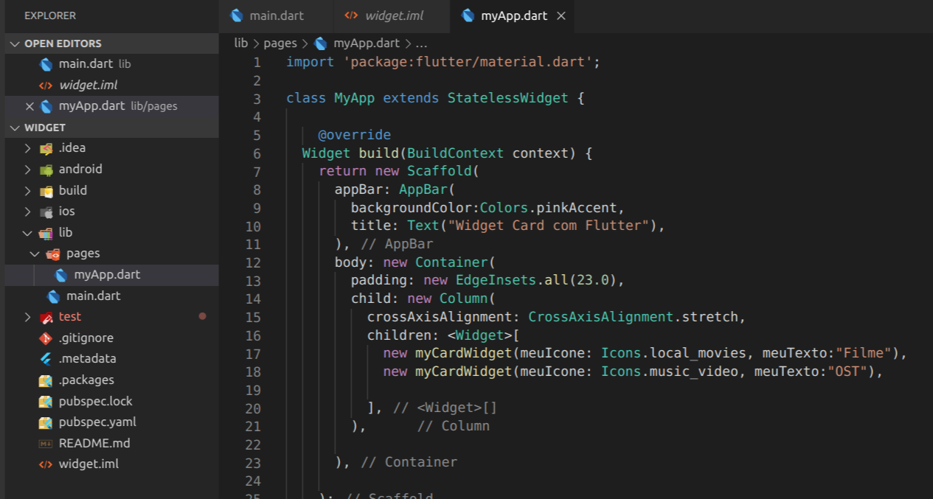933x499 pixels.
Task: Click the Dart icon in the breadcrumb bar
Action: [320, 43]
